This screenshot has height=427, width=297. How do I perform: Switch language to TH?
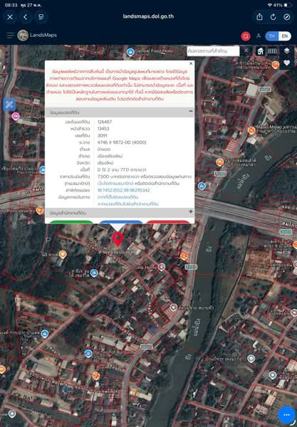(x=271, y=36)
